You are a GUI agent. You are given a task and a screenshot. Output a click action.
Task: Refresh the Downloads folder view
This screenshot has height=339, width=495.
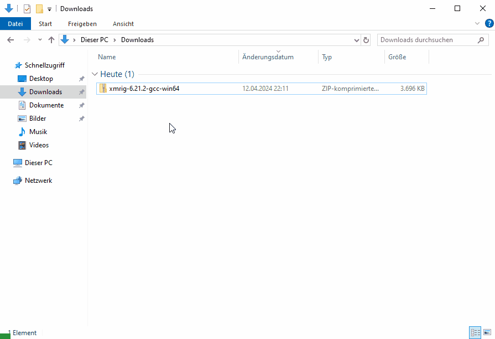[x=366, y=40]
